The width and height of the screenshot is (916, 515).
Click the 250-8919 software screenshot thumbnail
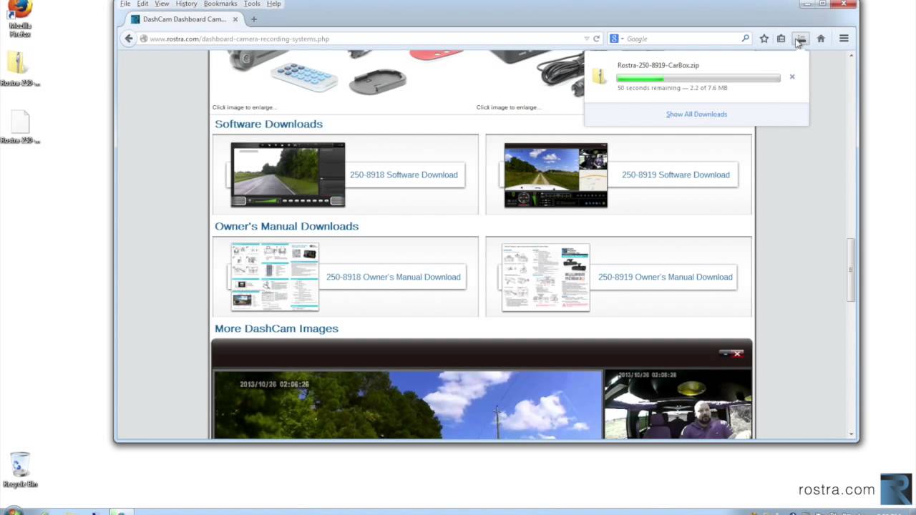(x=555, y=175)
